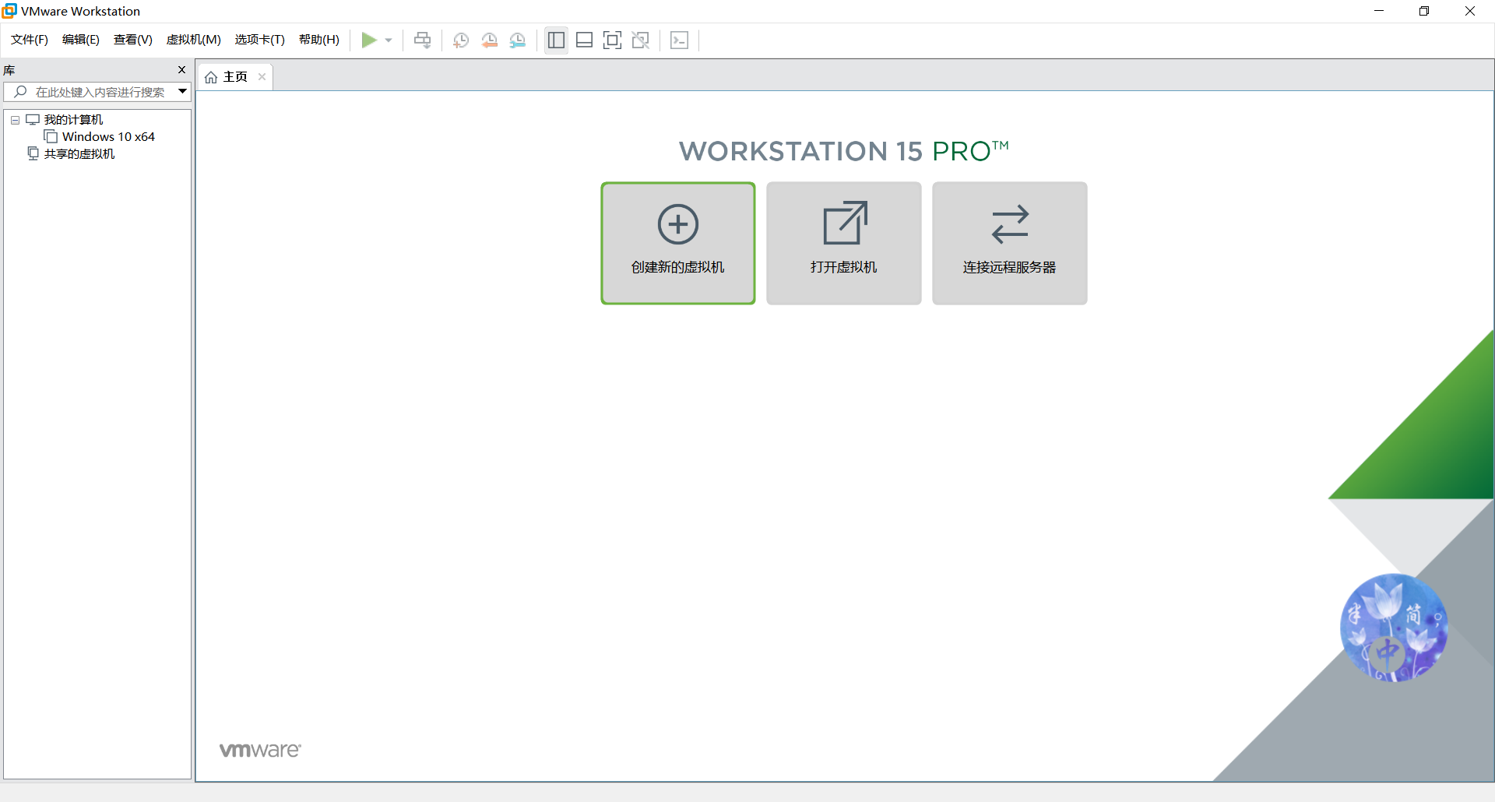Toggle the thumbnail bar view button

point(584,40)
